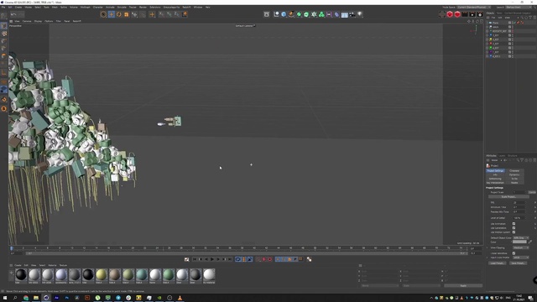Uncheck Use Animation checkbox

[514, 224]
